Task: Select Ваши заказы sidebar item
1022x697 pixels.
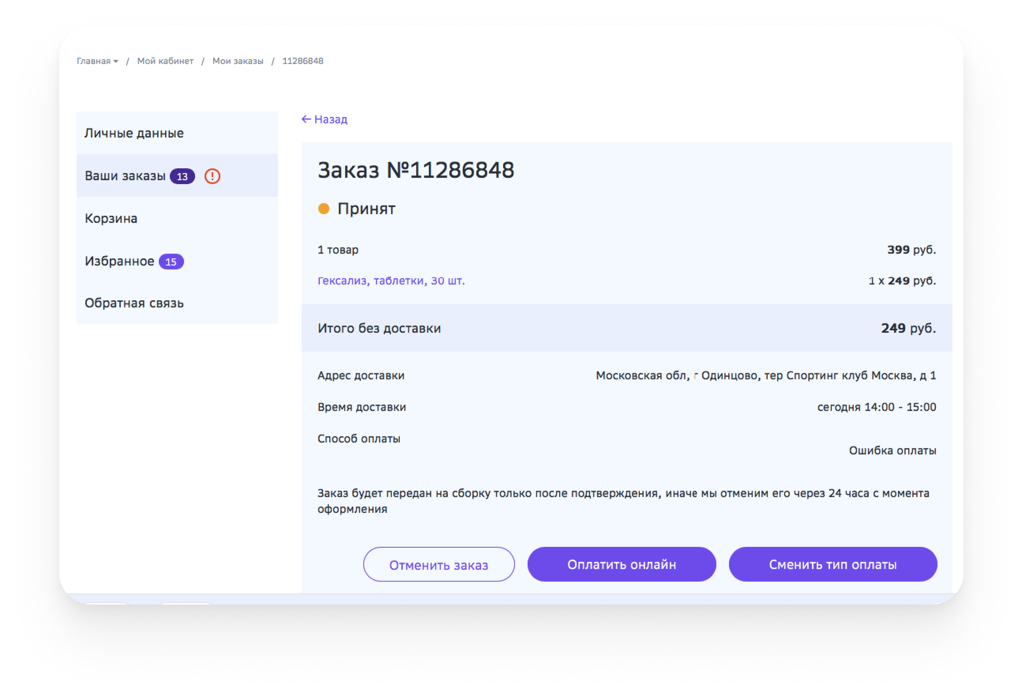Action: click(125, 176)
